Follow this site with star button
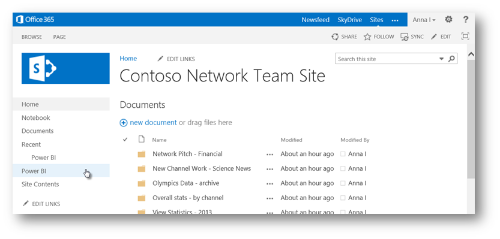 click(379, 37)
